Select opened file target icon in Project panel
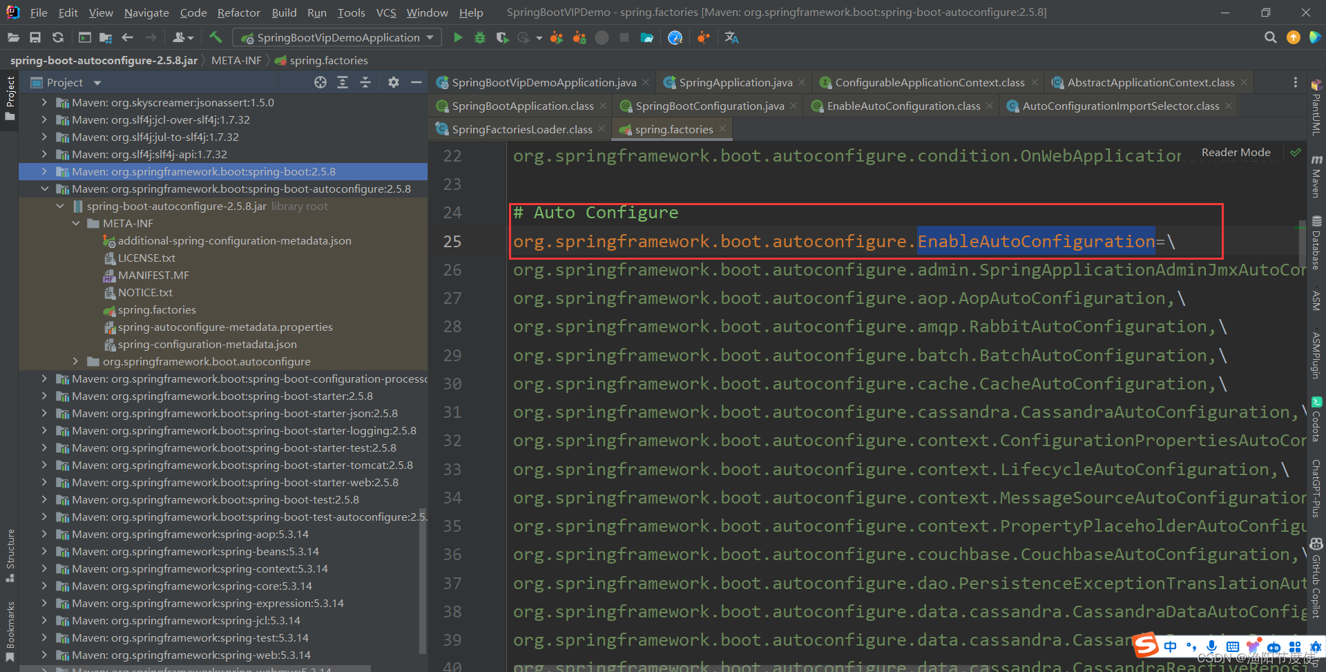The height and width of the screenshot is (672, 1326). click(x=320, y=82)
